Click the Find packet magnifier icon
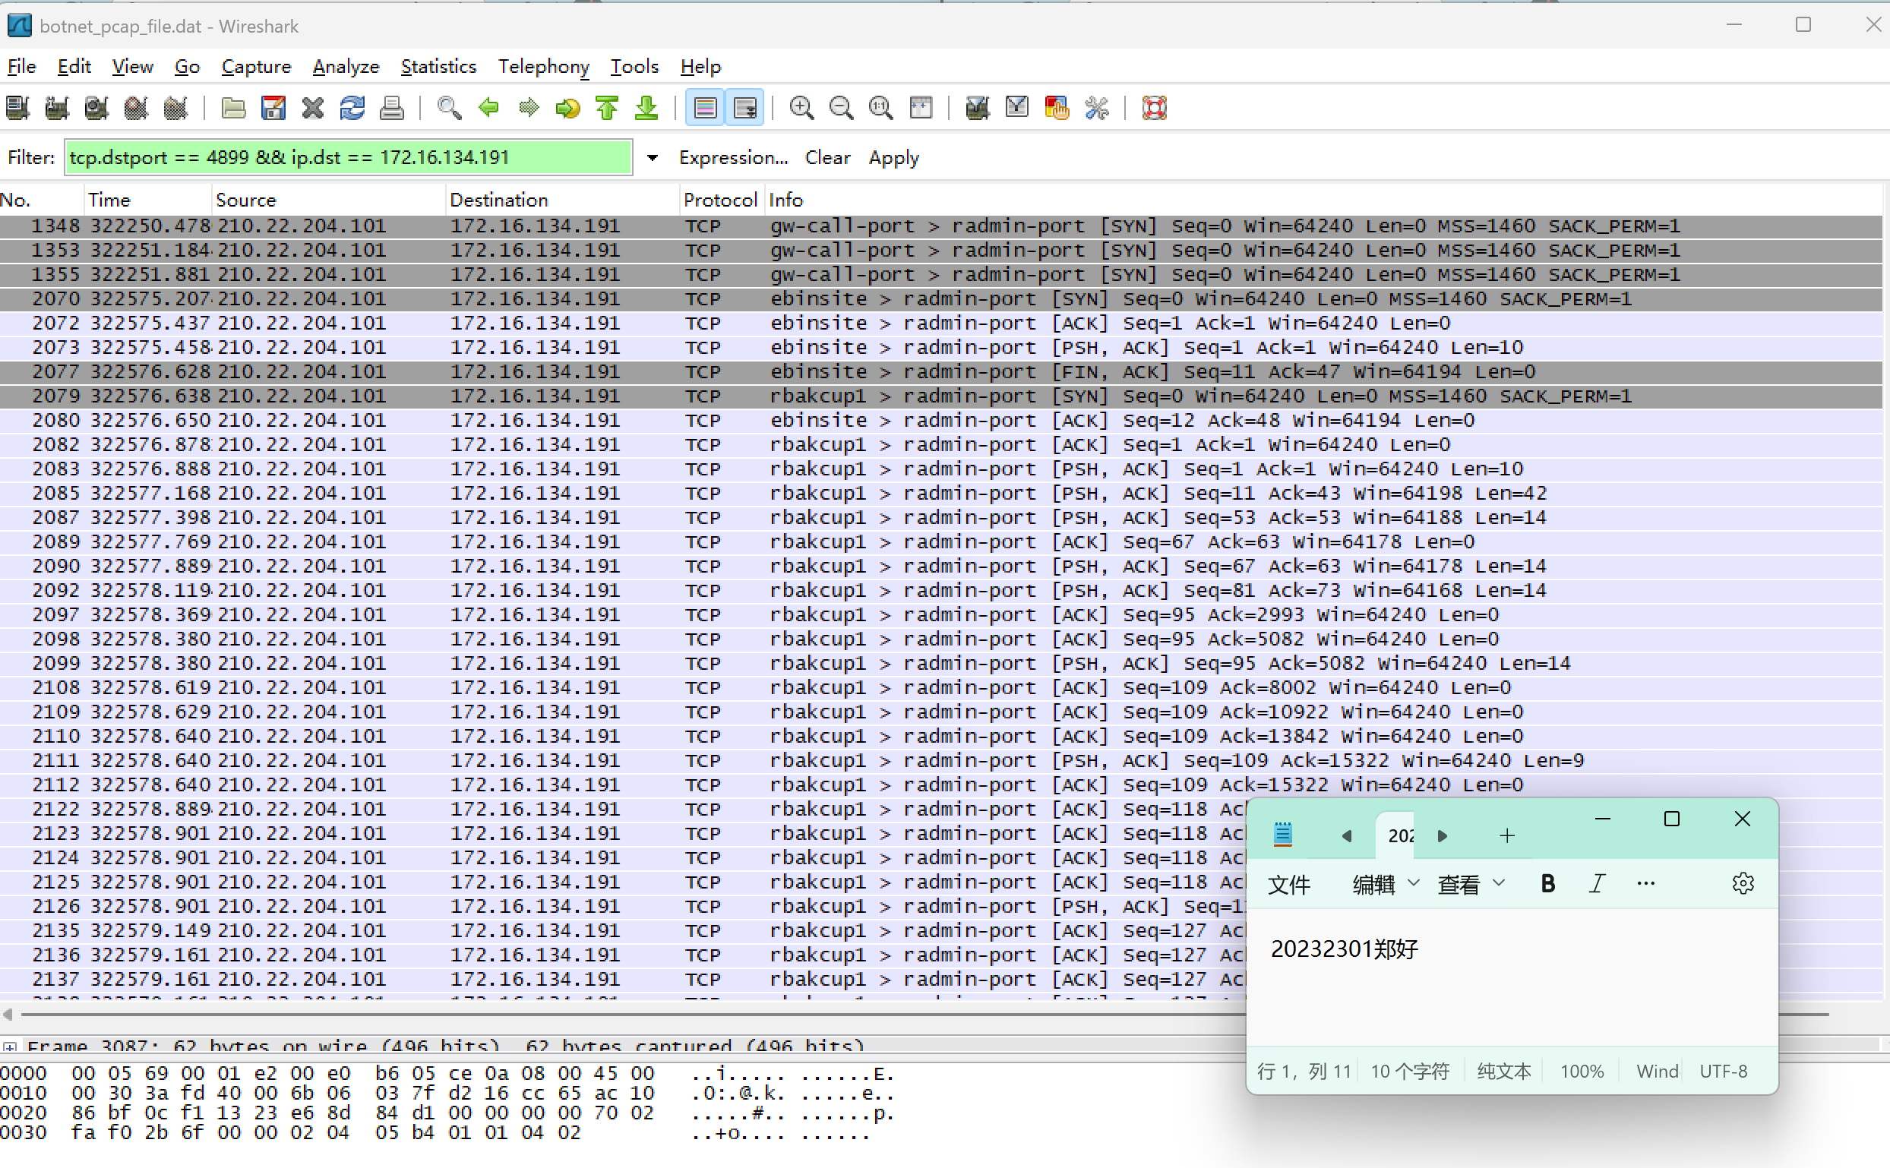Image resolution: width=1890 pixels, height=1168 pixels. tap(449, 108)
